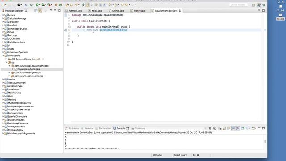Switch to the Fatmani.java editor tab
Viewport: 286px width, 161px height.
point(74,11)
